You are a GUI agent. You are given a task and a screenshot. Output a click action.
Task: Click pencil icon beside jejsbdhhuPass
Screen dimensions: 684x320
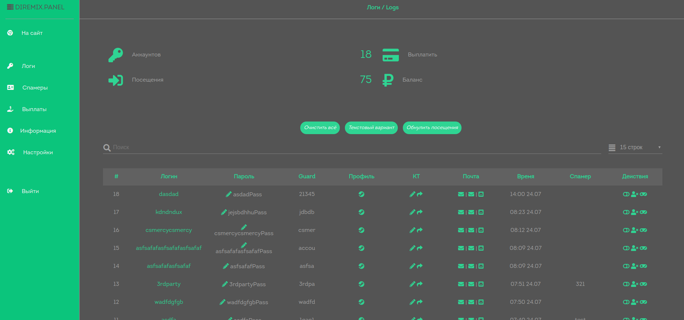tap(224, 212)
